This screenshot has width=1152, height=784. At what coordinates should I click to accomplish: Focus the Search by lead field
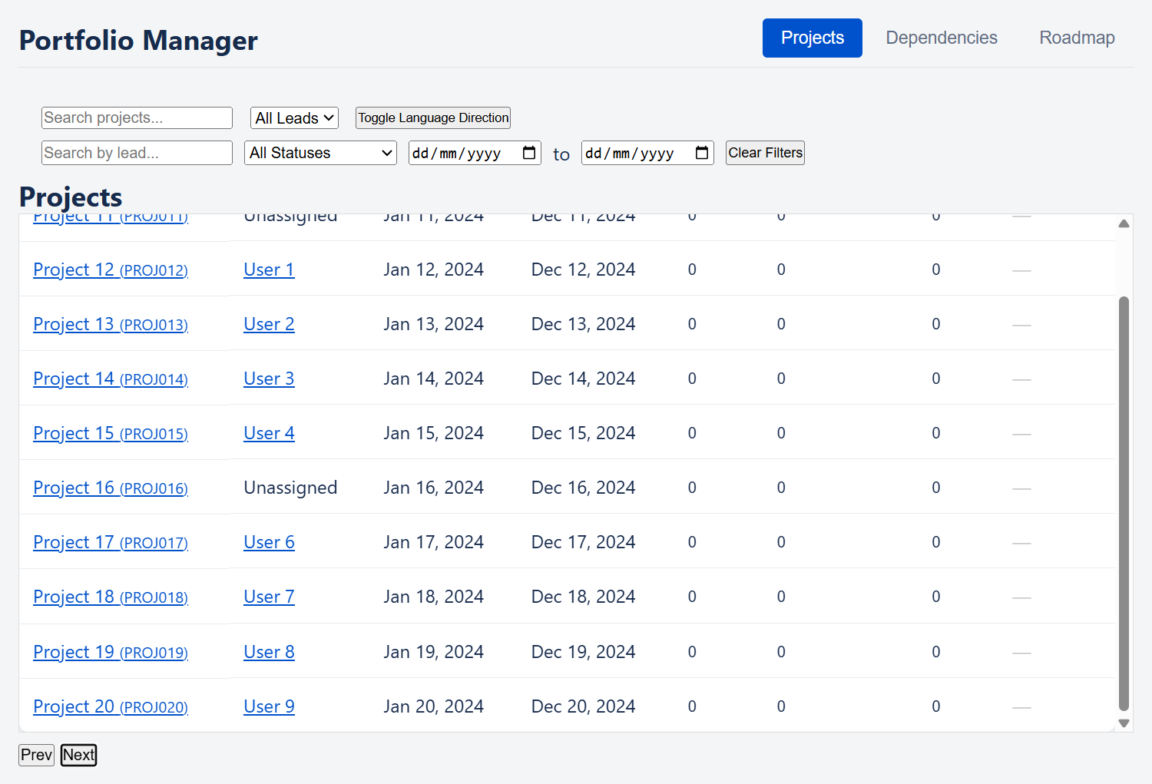coord(137,153)
